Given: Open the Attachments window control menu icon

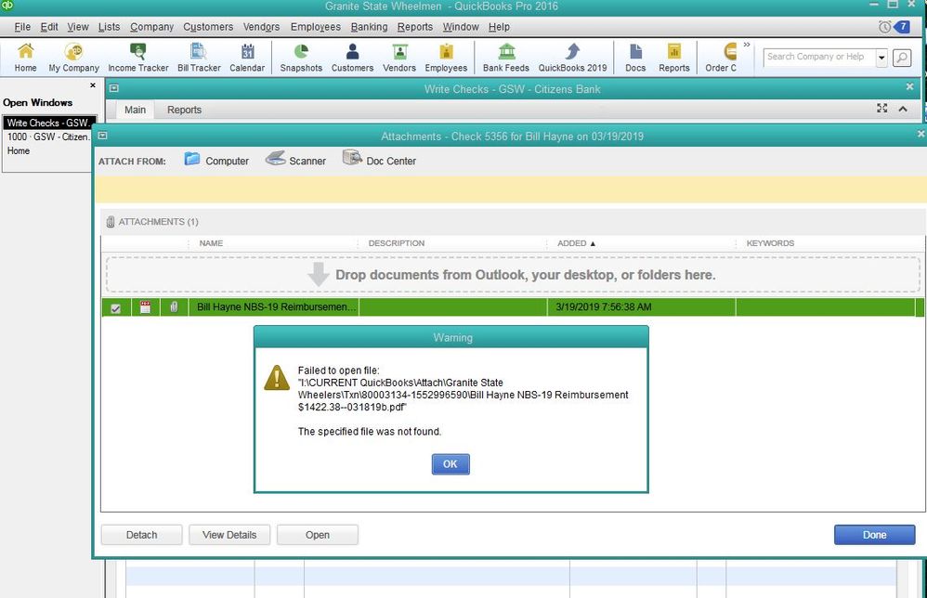Looking at the screenshot, I should click(x=102, y=136).
